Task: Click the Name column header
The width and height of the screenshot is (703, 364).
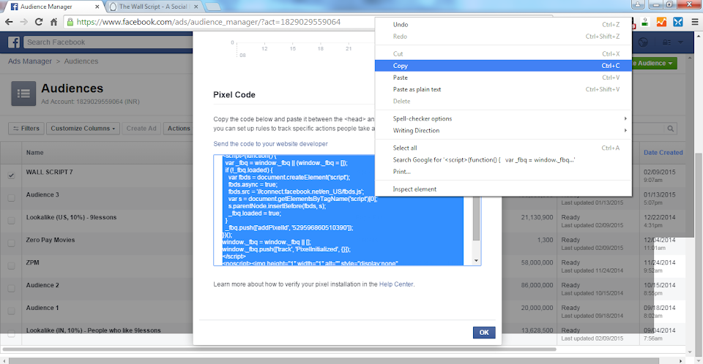Action: click(34, 153)
